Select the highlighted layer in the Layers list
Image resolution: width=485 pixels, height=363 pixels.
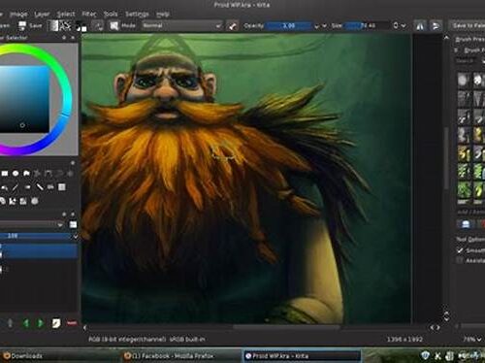39,251
